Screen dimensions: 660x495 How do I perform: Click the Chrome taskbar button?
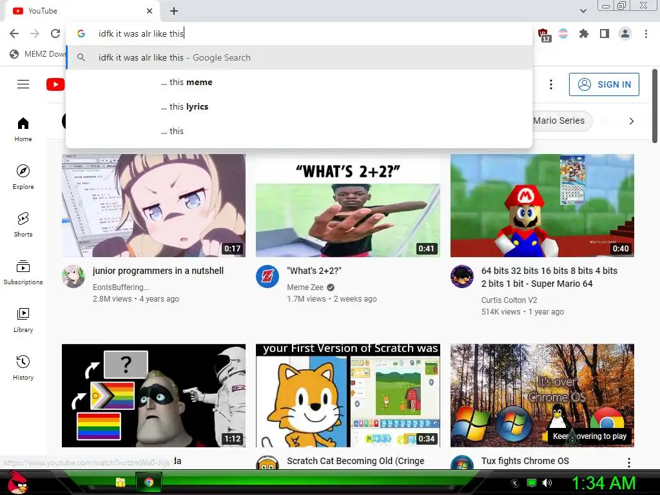click(149, 482)
